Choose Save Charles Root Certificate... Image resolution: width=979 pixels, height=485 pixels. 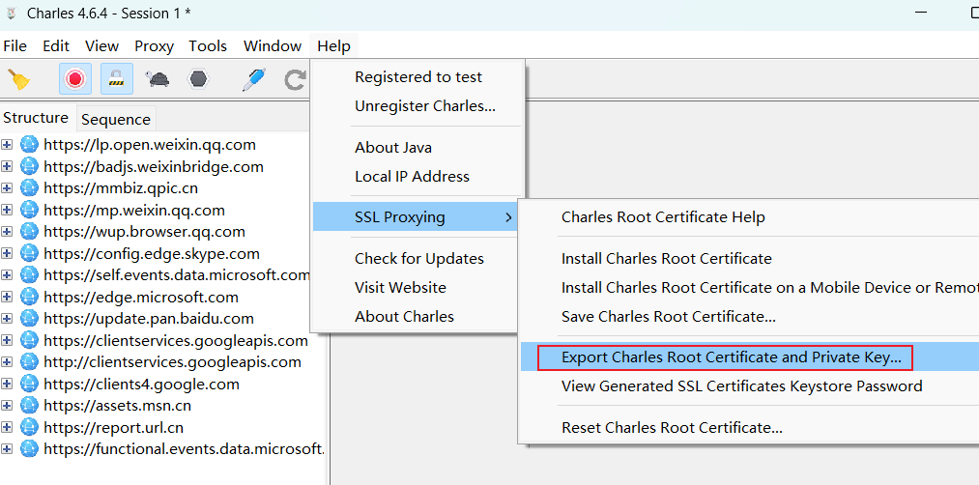coord(750,317)
